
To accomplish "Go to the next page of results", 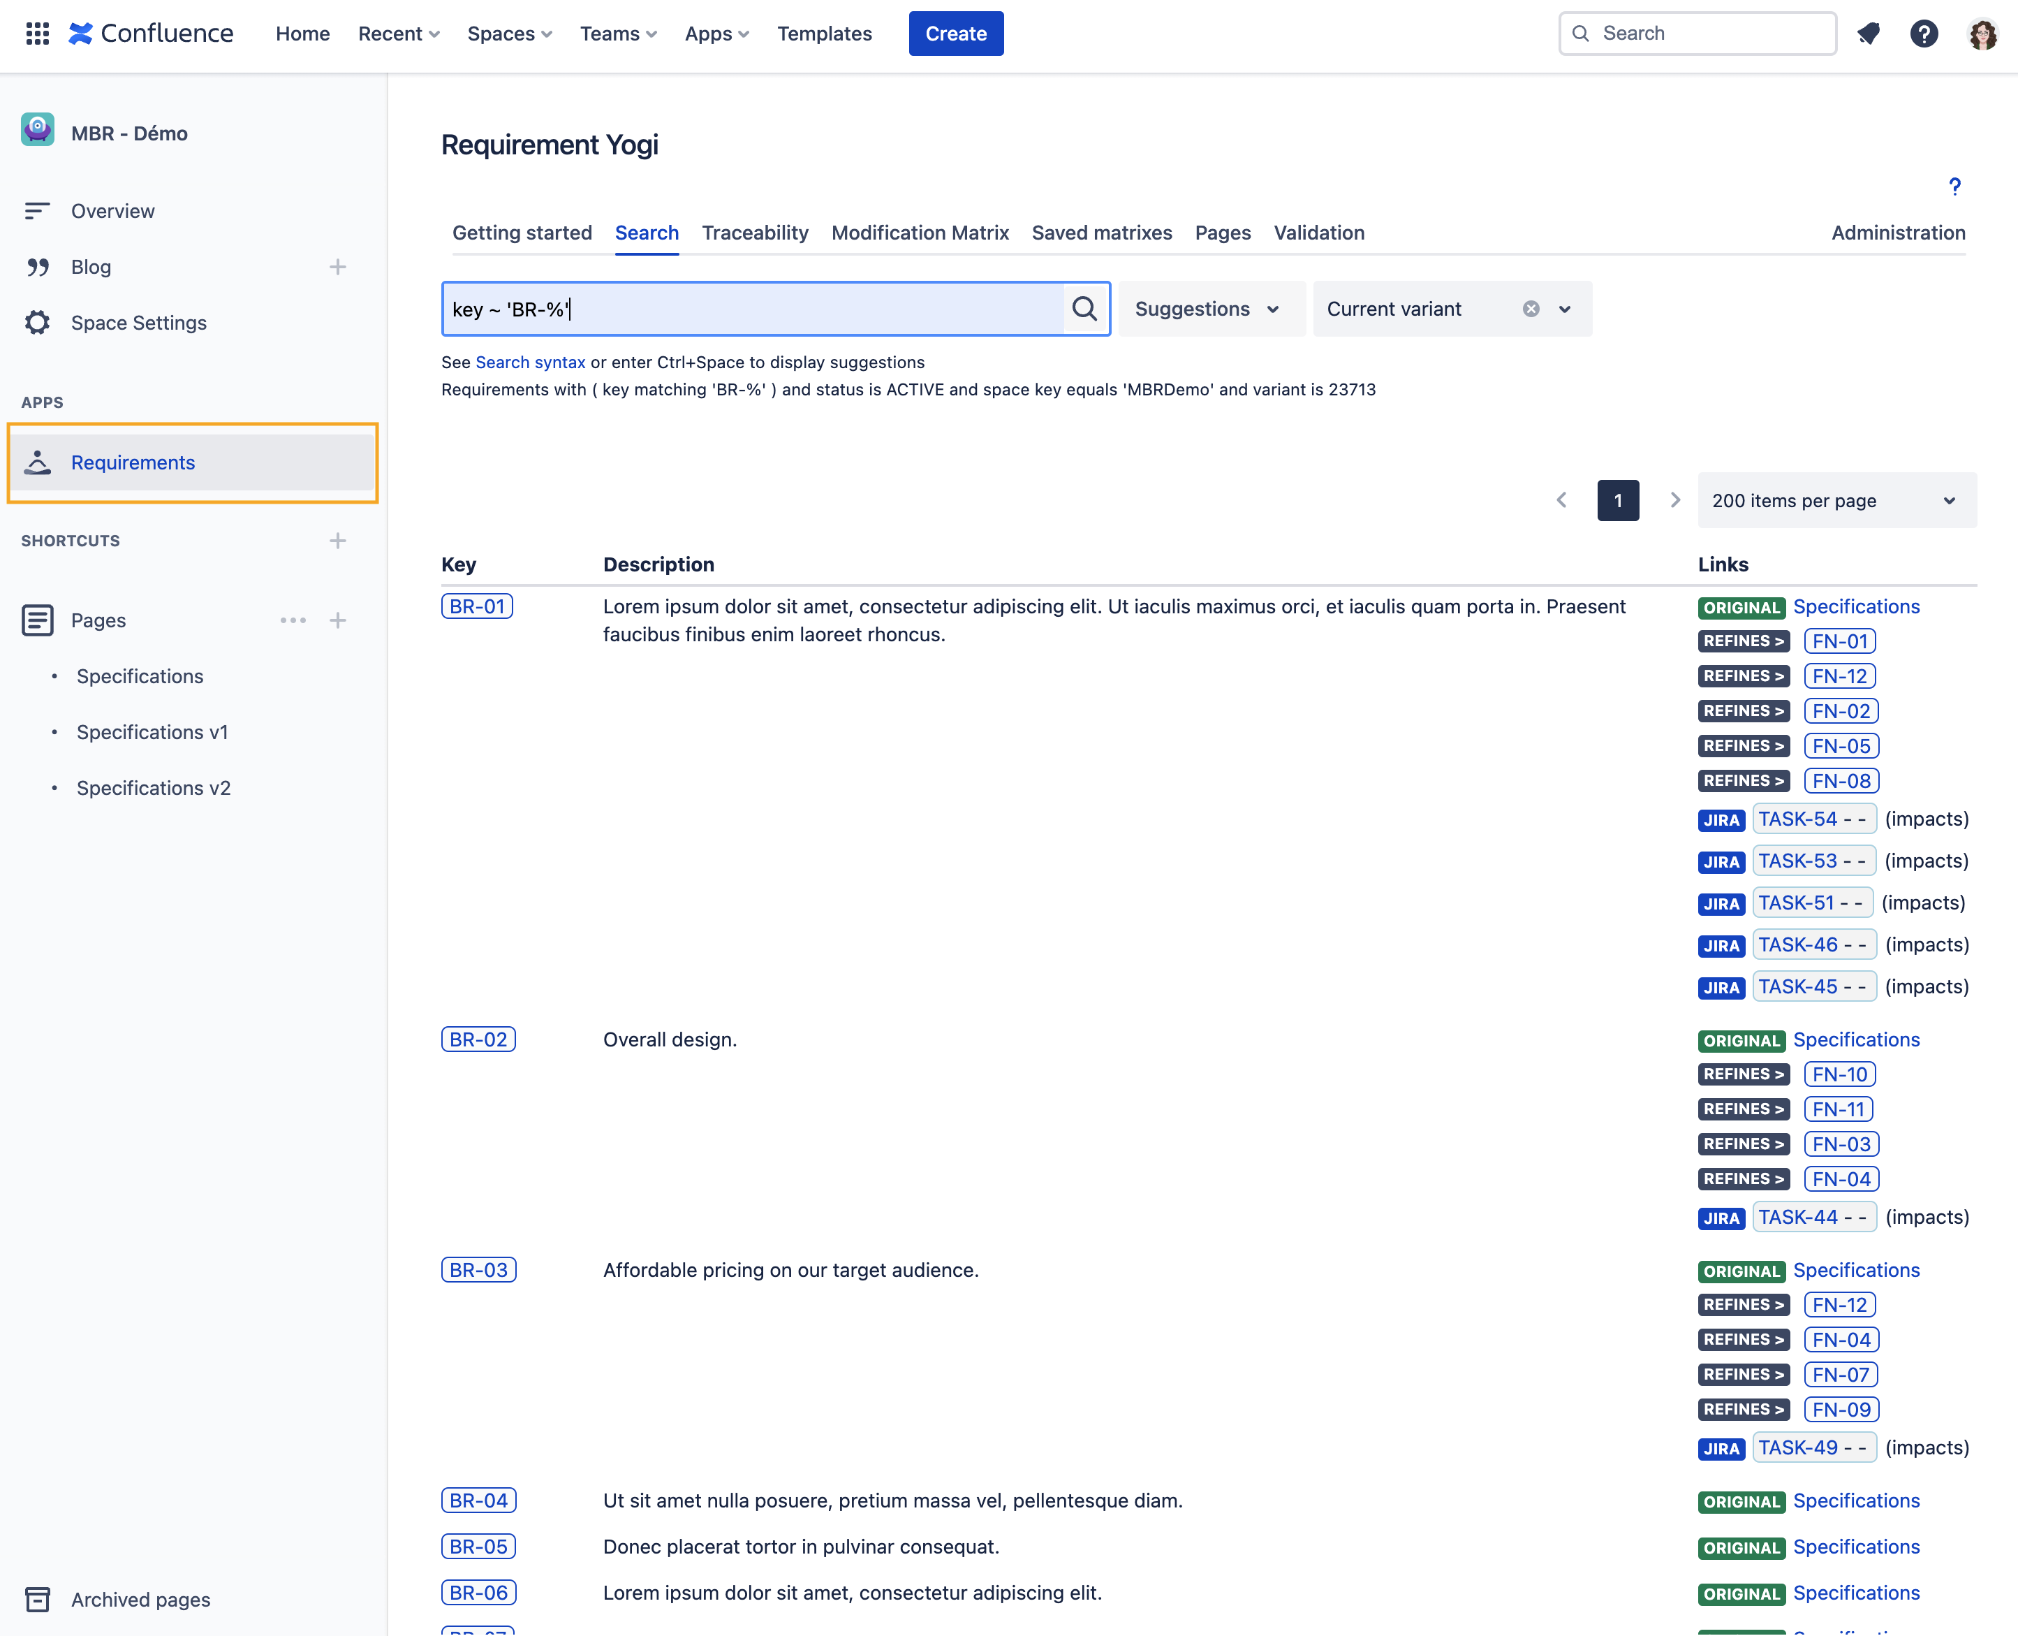I will pyautogui.click(x=1674, y=499).
